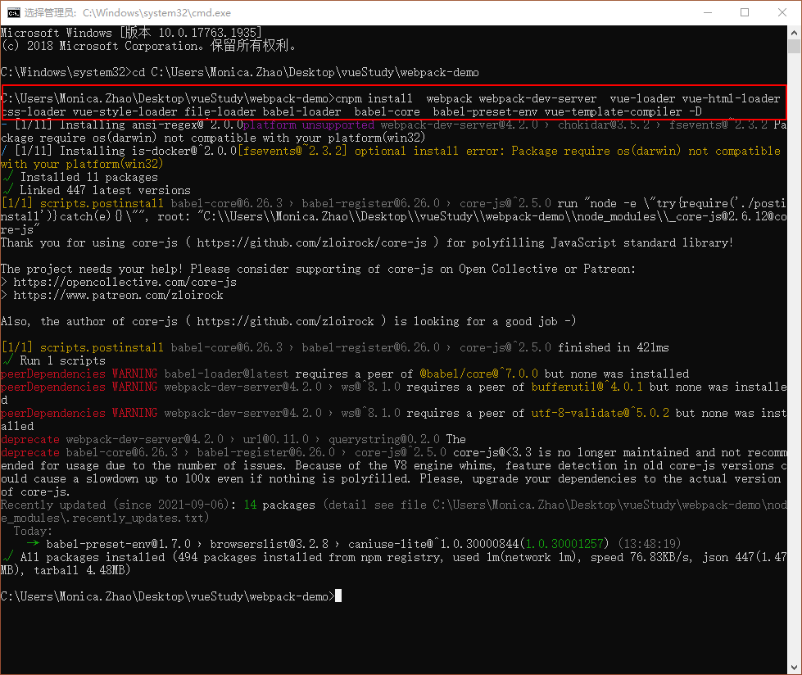Click the cmd.exe icon in title bar

pos(13,12)
